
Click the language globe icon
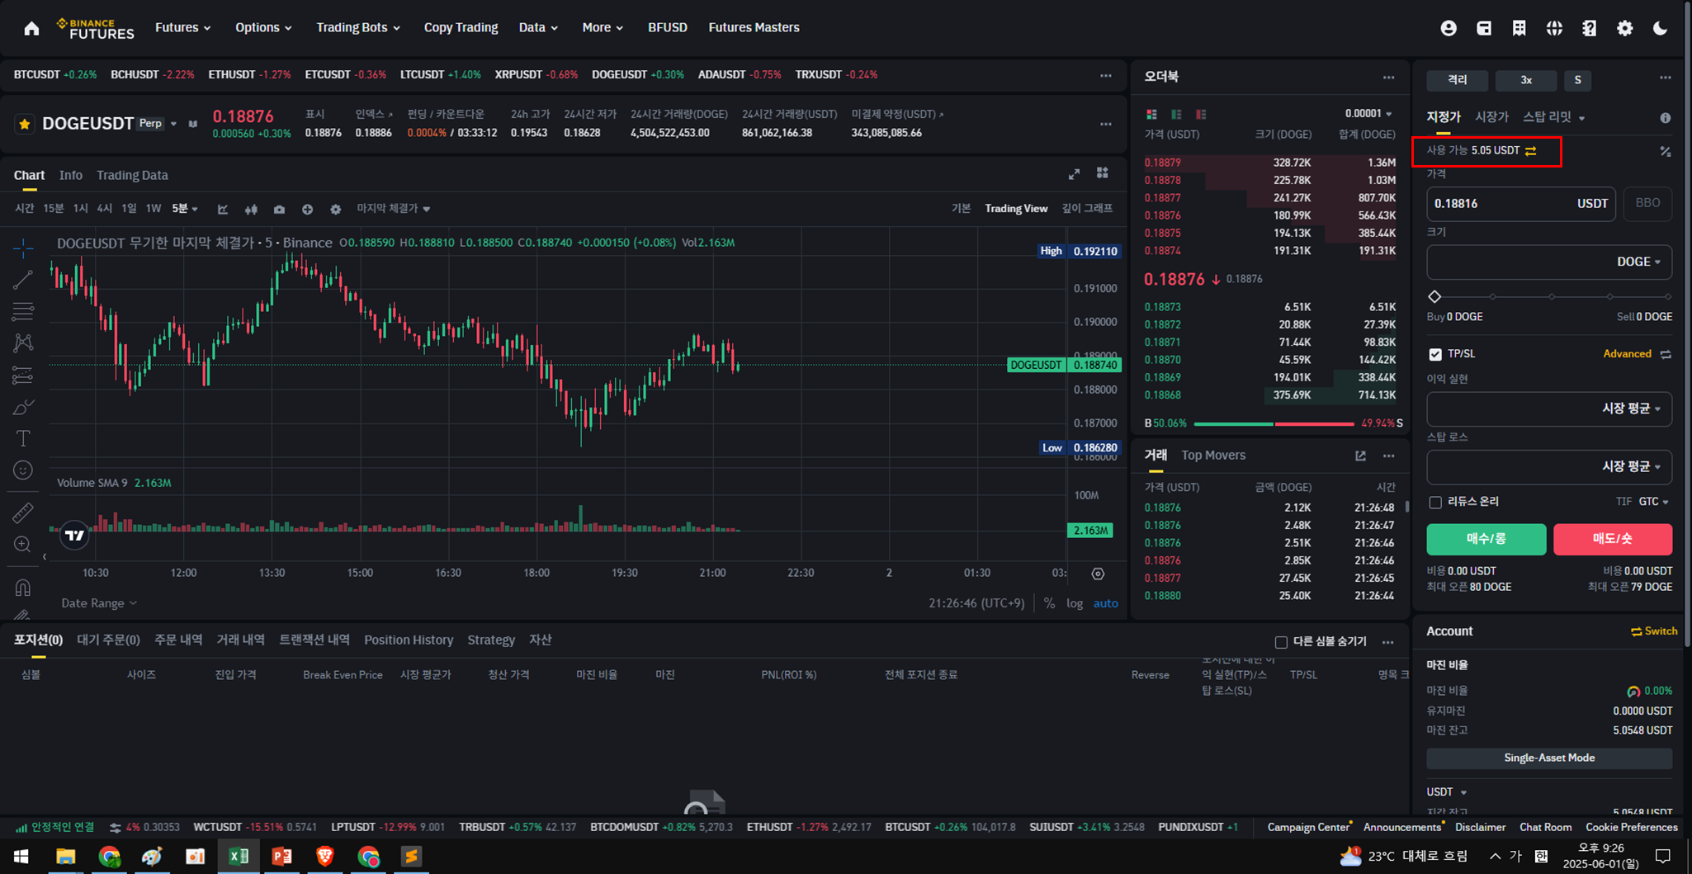click(x=1554, y=28)
